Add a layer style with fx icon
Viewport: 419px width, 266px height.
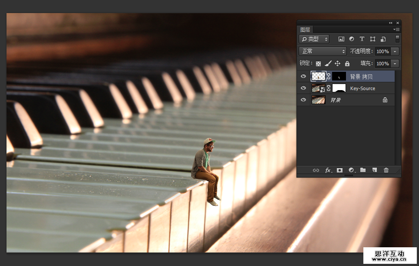point(328,170)
